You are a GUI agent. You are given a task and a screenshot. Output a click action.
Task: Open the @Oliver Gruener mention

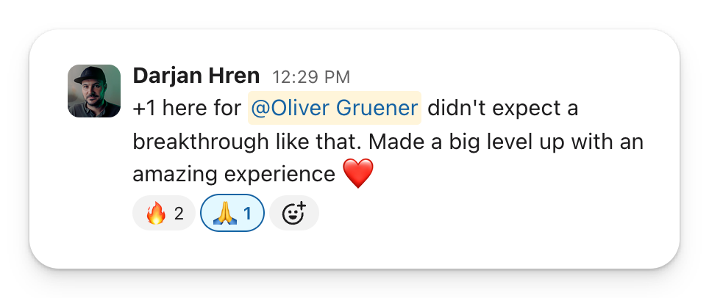click(x=335, y=109)
